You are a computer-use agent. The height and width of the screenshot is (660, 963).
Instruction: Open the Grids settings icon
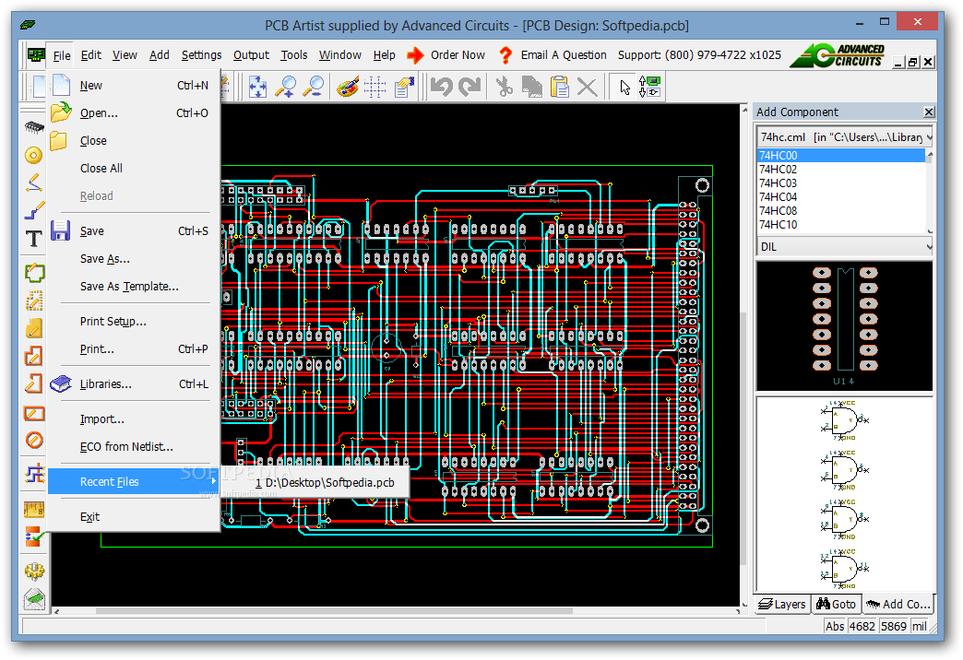(374, 87)
